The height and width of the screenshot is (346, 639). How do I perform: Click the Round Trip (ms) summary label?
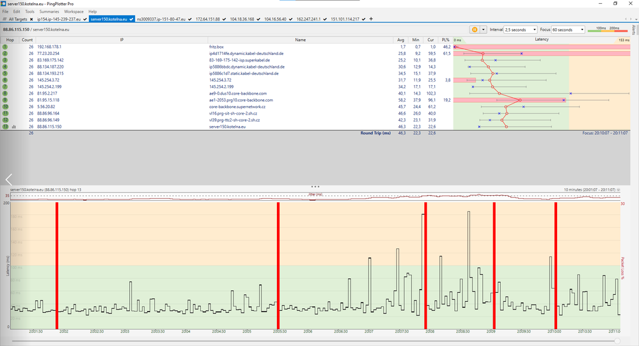(375, 133)
